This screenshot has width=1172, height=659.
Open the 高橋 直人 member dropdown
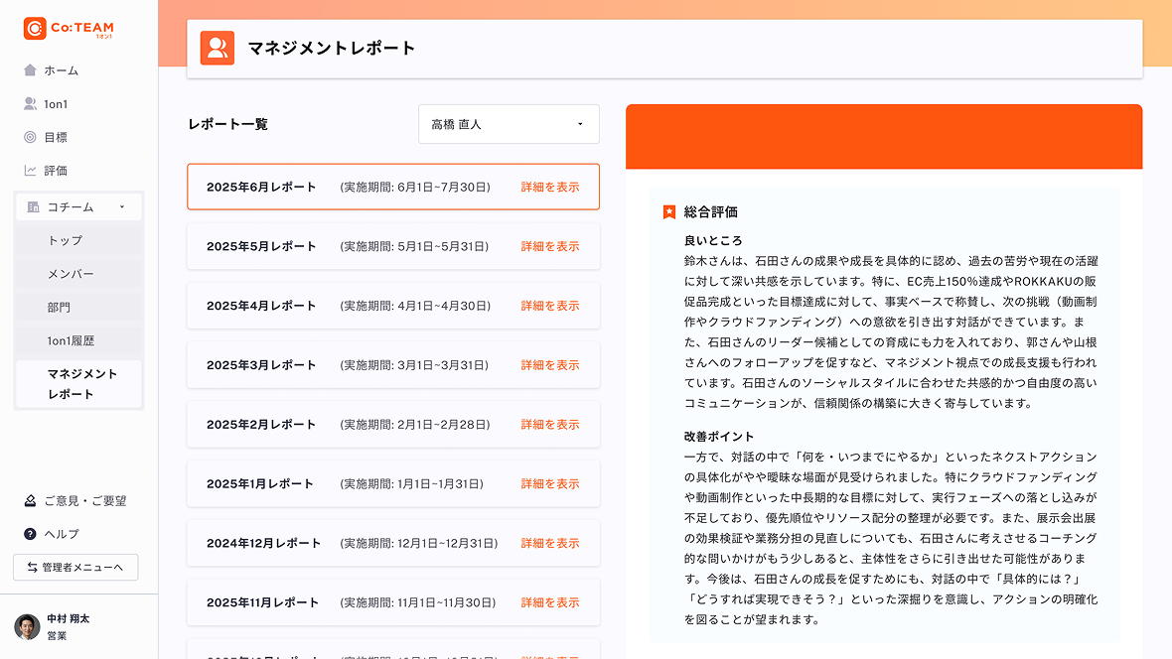tap(509, 123)
